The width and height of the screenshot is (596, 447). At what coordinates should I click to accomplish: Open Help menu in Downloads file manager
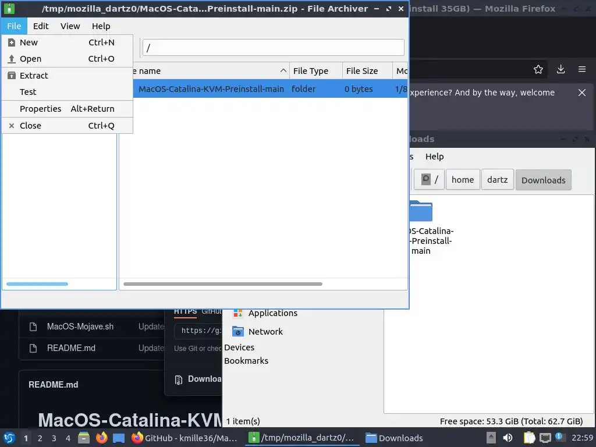coord(434,157)
